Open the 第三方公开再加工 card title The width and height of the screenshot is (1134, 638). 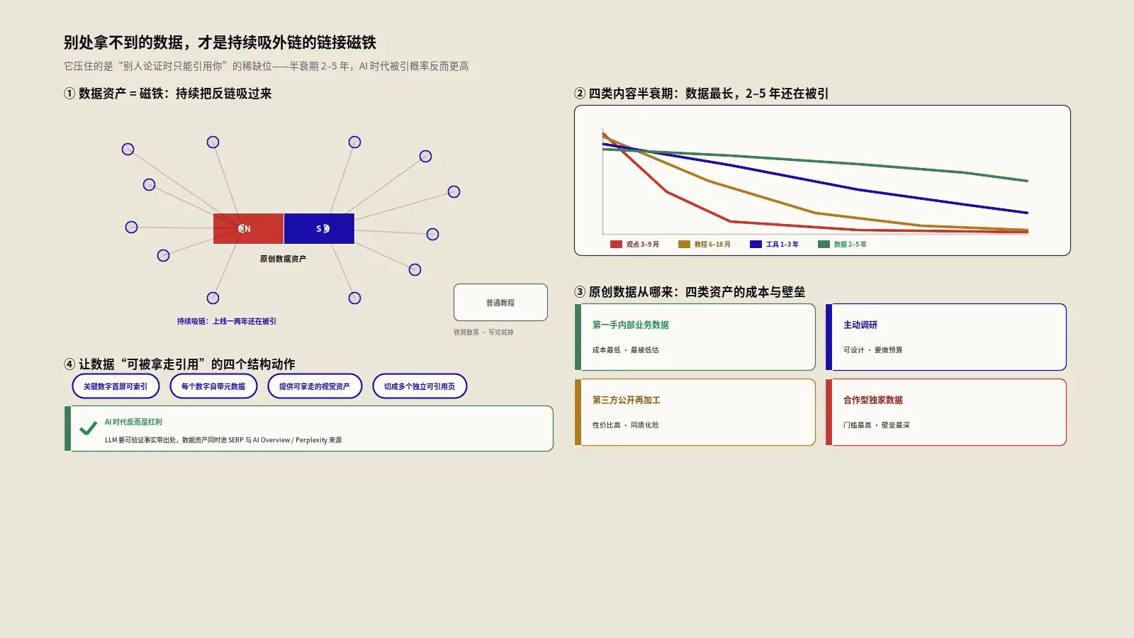[x=627, y=400]
